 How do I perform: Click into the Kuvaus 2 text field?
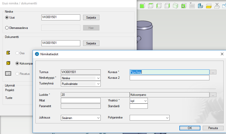169,78
